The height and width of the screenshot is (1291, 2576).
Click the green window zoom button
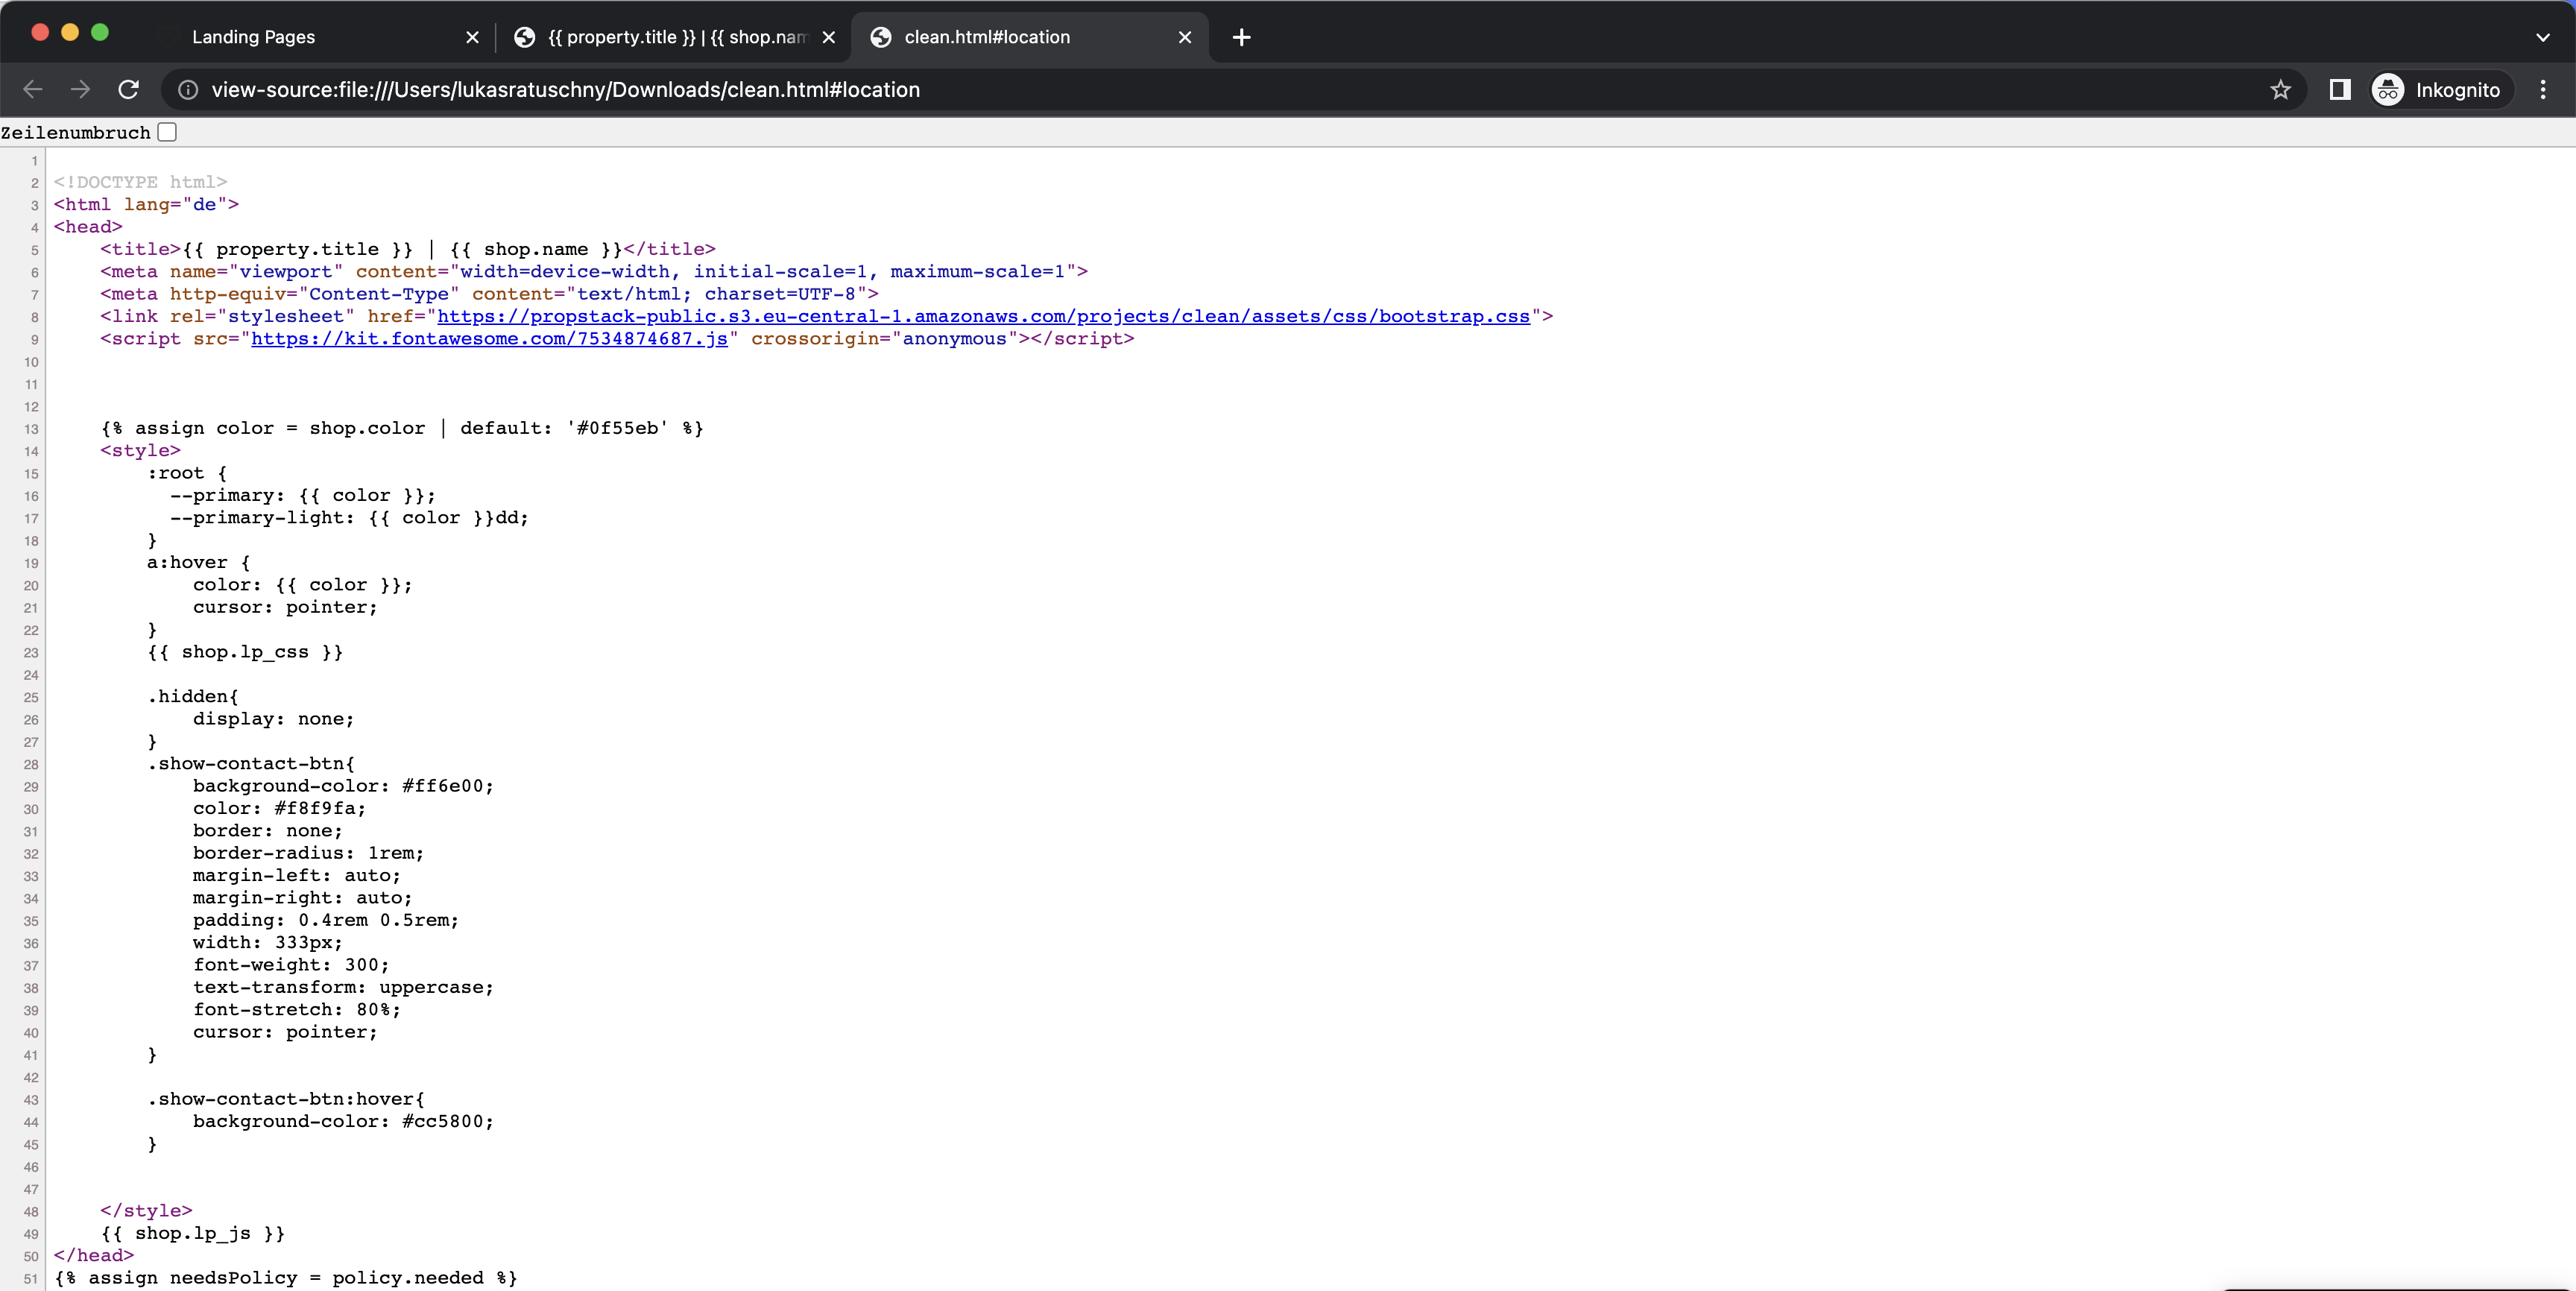[x=100, y=32]
